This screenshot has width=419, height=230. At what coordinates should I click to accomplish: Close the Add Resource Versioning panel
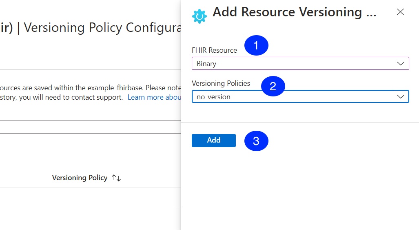coord(400,12)
